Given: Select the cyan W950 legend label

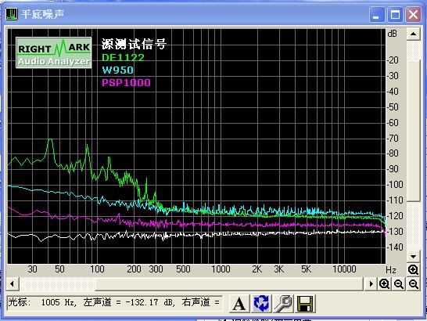Looking at the screenshot, I should 118,70.
